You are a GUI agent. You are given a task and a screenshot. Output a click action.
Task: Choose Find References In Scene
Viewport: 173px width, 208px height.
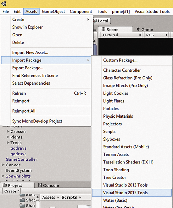point(46,76)
